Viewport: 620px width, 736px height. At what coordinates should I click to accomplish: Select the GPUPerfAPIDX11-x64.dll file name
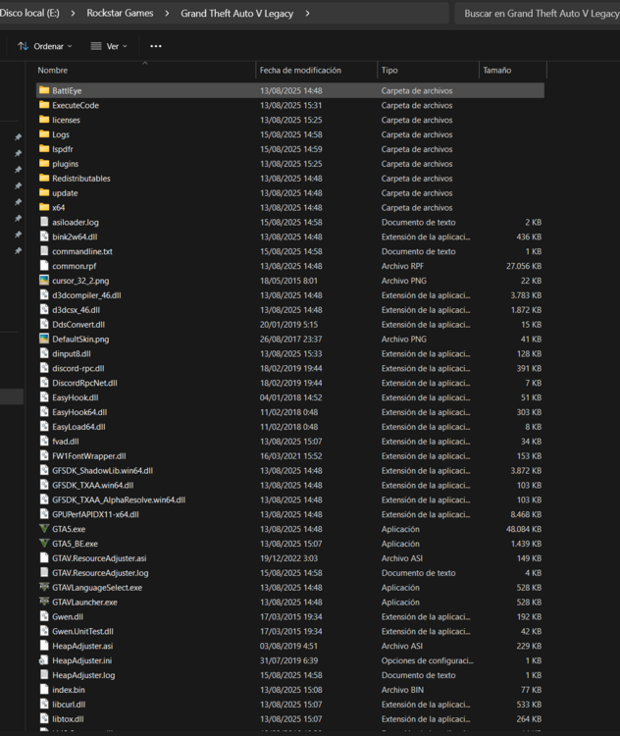coord(95,514)
